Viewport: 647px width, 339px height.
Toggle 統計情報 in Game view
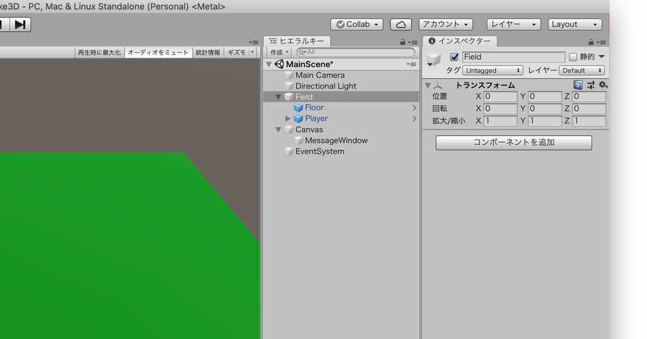click(208, 53)
